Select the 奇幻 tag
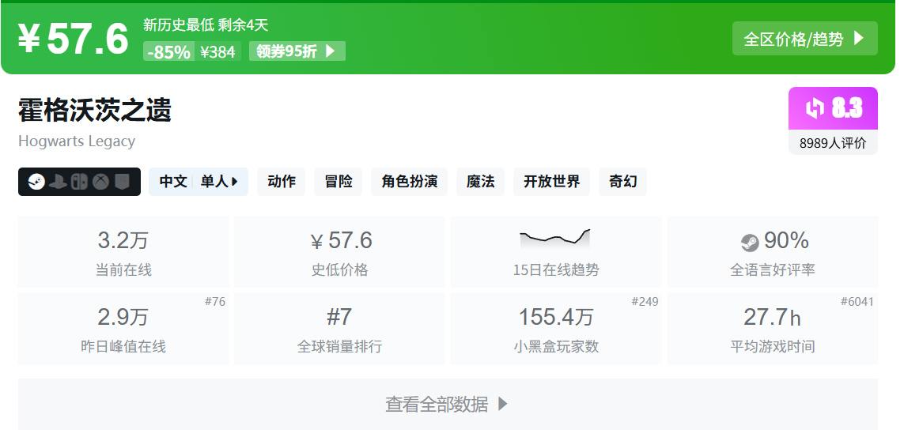Image resolution: width=904 pixels, height=437 pixels. pos(622,182)
